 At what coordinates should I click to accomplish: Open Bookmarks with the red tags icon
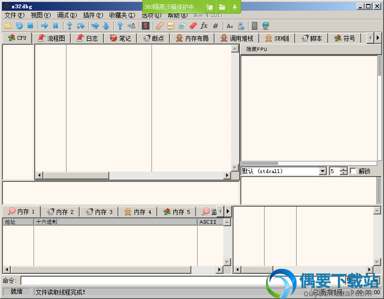click(x=193, y=25)
